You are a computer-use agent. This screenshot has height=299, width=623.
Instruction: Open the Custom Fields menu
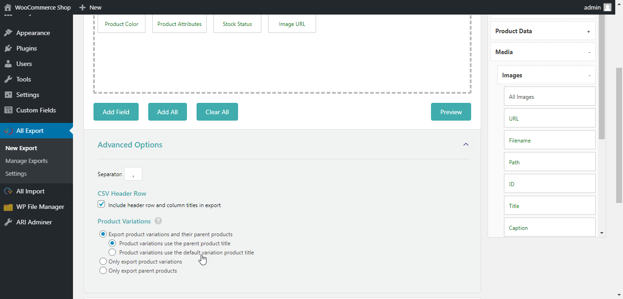pyautogui.click(x=36, y=110)
